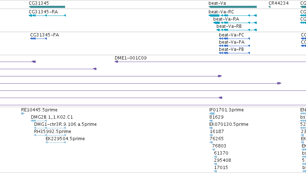Select the DMG2B.1_1.K02.C1 feature glyph

click(x=39, y=121)
